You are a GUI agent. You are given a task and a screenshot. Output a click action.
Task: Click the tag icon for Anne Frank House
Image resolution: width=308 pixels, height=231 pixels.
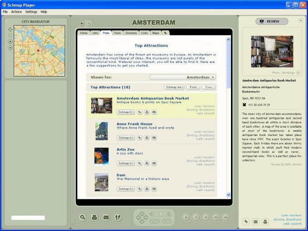pos(140,138)
